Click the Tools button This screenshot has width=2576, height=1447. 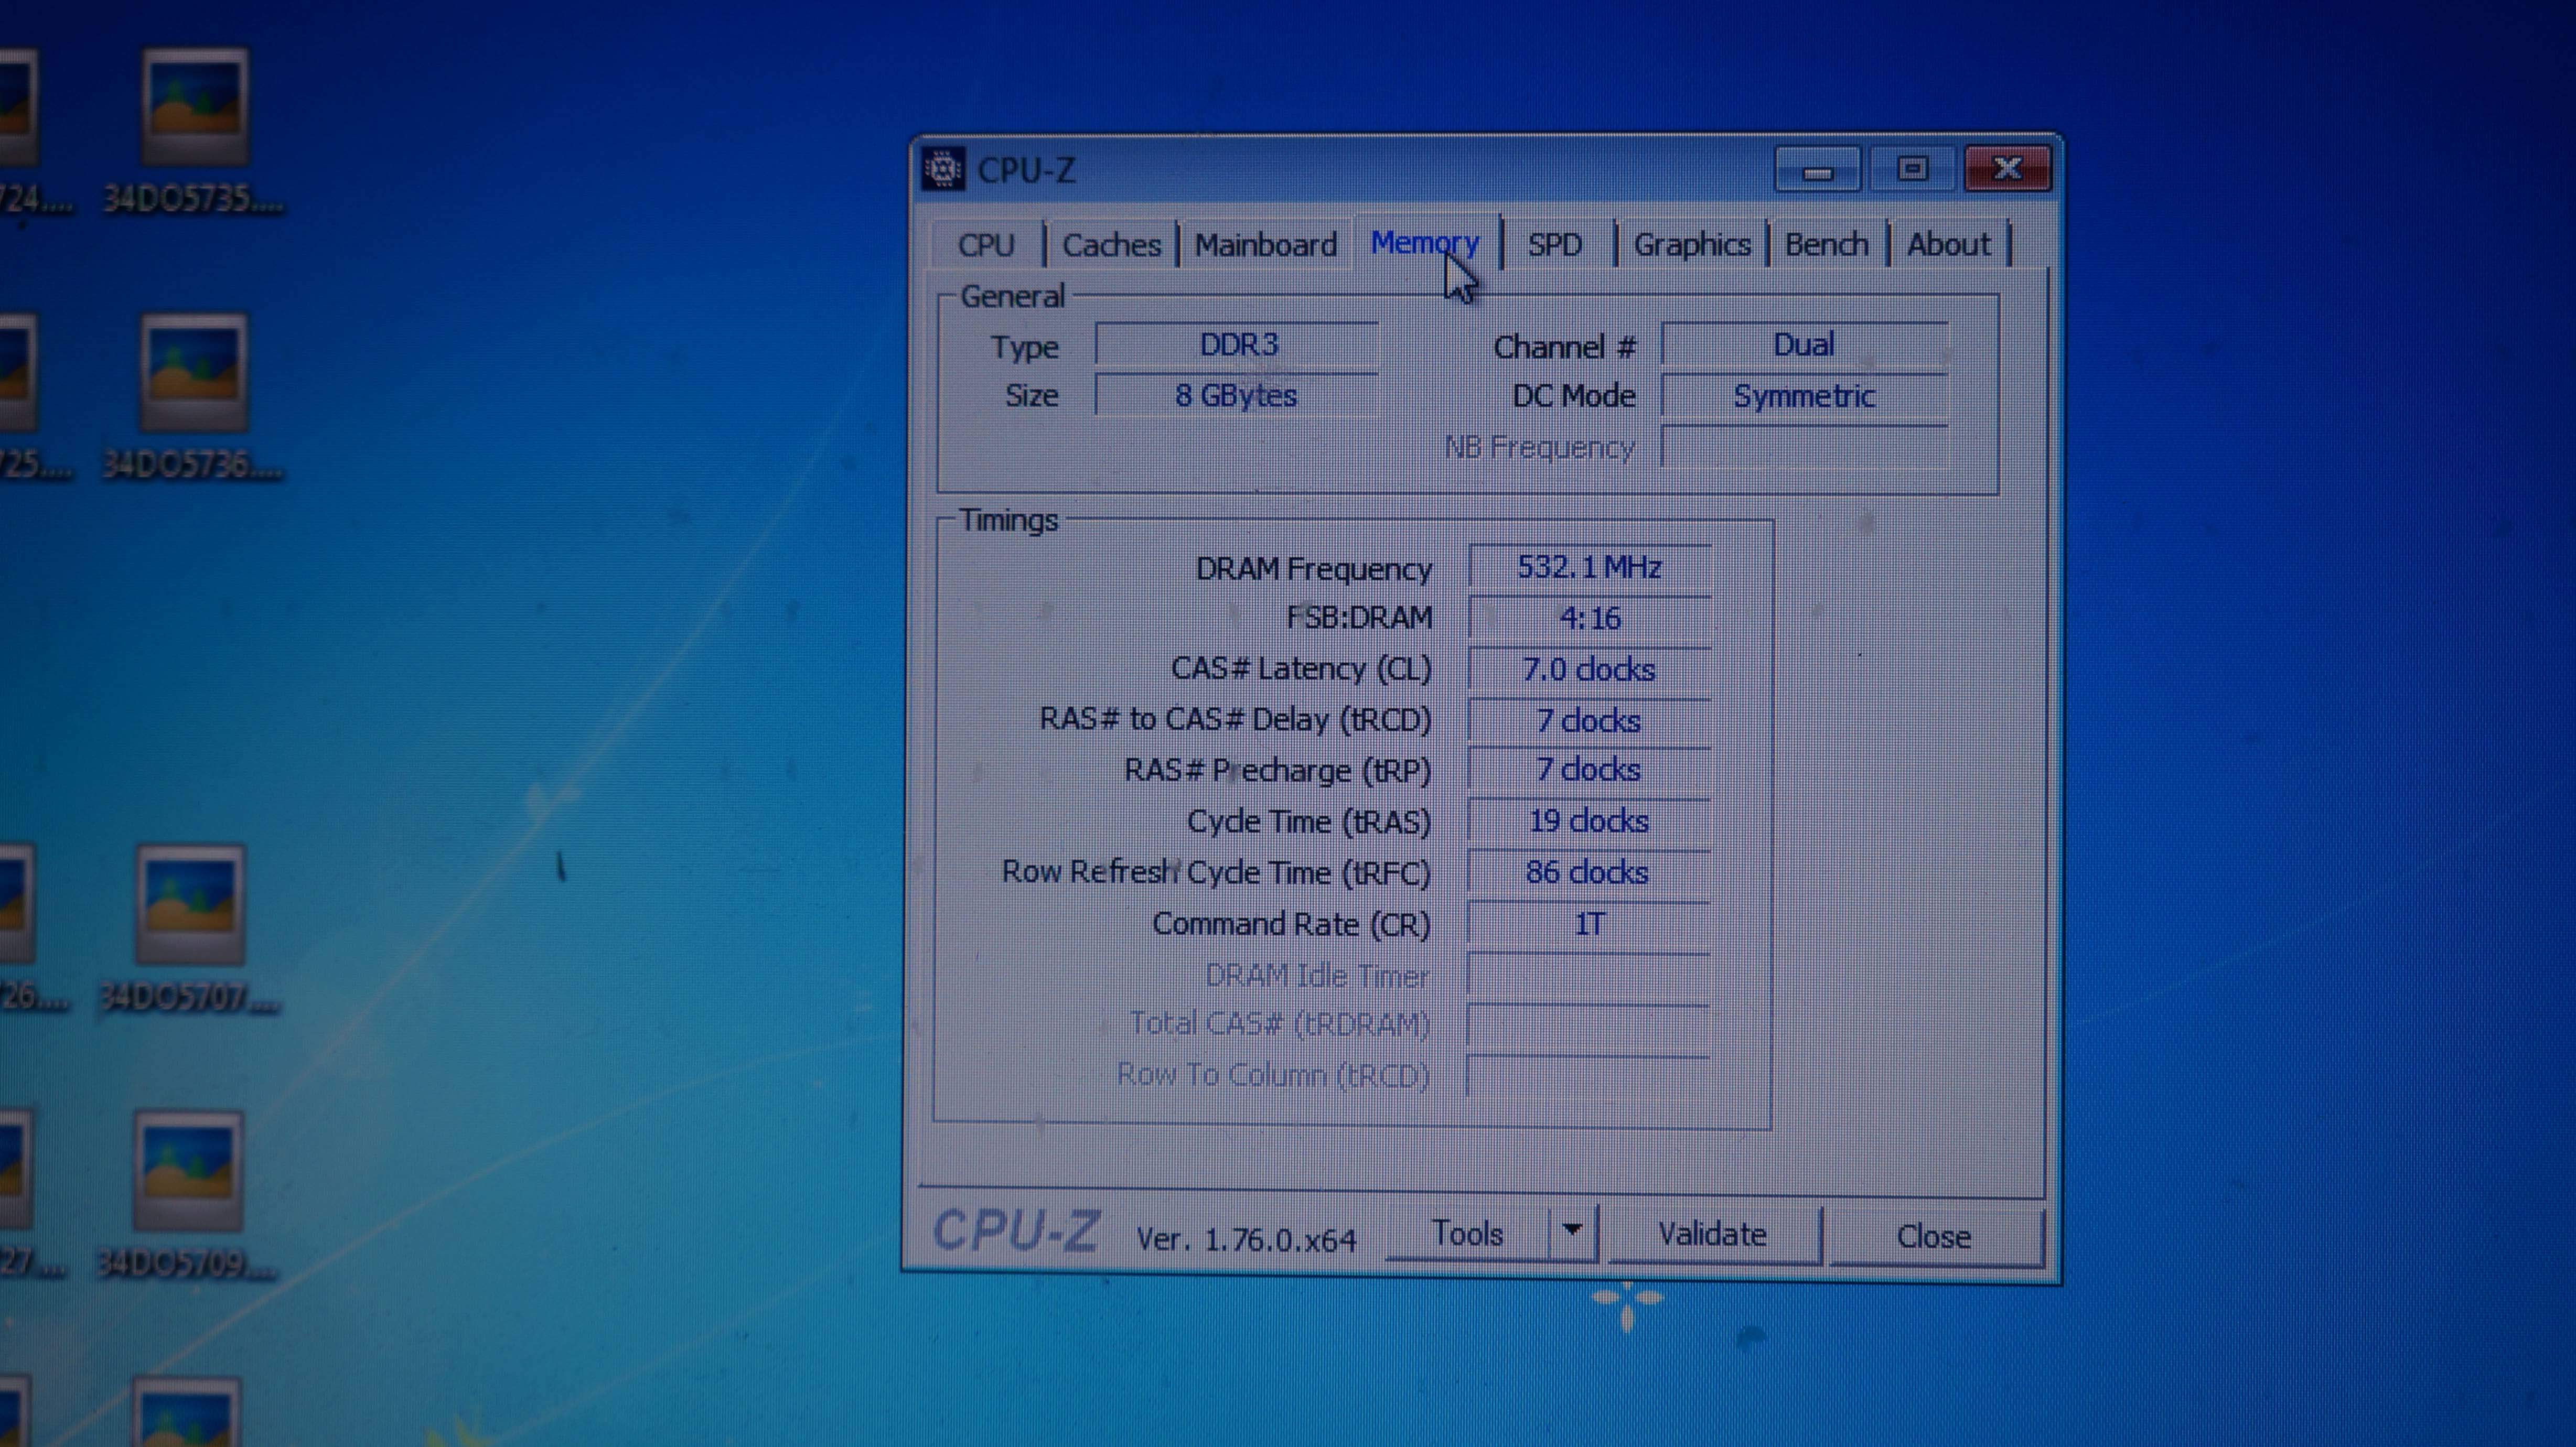1467,1234
